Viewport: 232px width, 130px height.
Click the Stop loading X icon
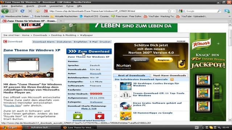[30, 11]
